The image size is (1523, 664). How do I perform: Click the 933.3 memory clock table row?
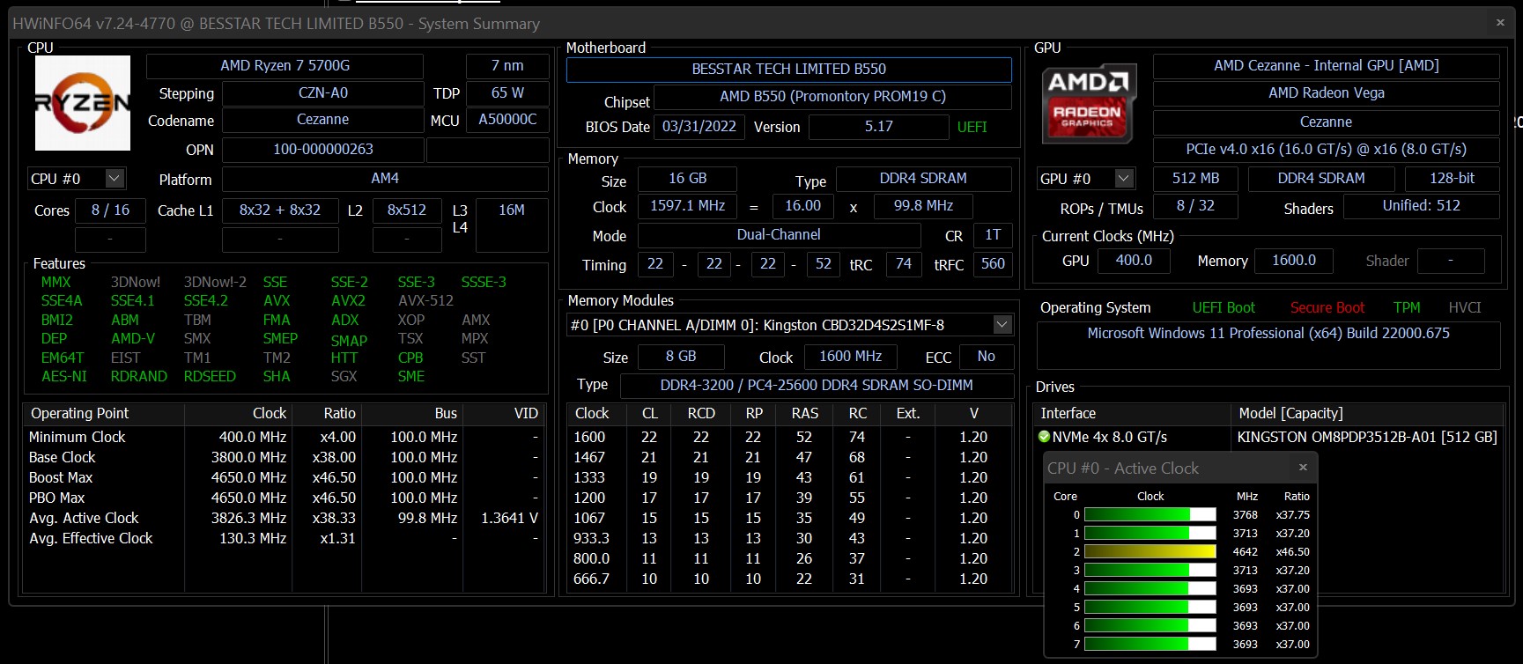[x=790, y=539]
